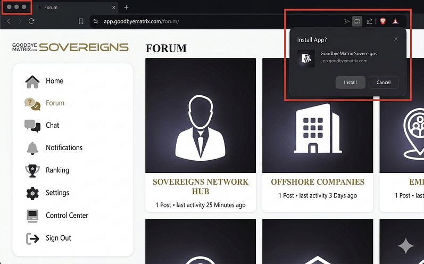This screenshot has width=424, height=264.
Task: Click the GoodbyeMatrix Sovereigns app icon in dialog
Action: pos(306,58)
